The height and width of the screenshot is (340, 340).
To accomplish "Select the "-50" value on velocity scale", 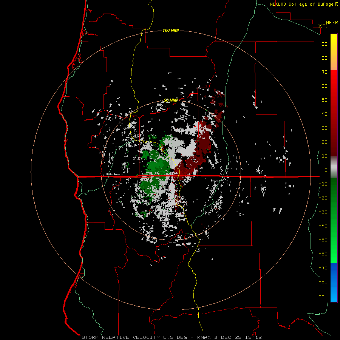I will pos(323,240).
